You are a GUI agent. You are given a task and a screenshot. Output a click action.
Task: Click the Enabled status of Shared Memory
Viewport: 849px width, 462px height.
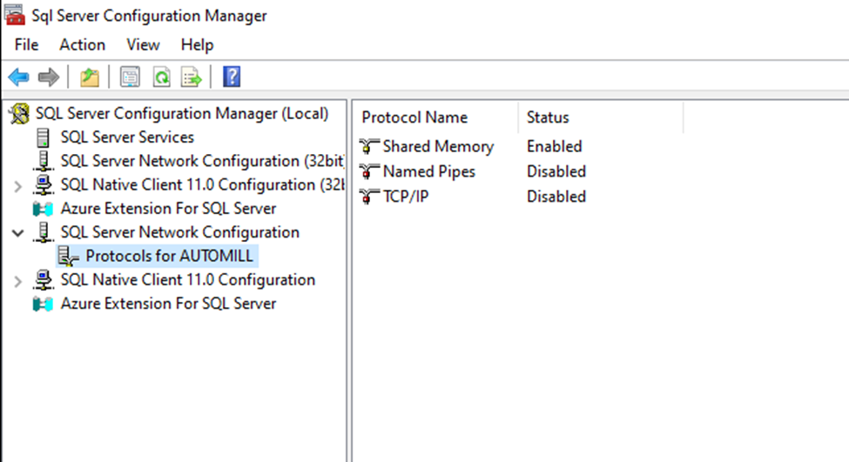click(x=555, y=146)
